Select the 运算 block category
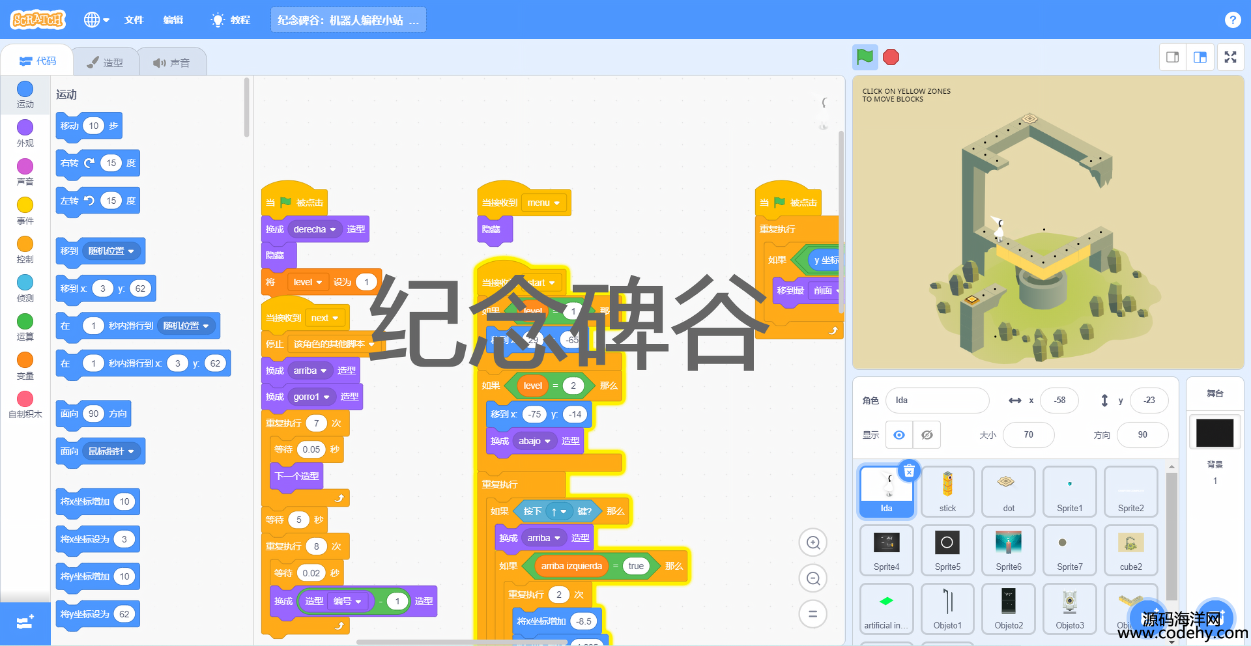 (25, 327)
